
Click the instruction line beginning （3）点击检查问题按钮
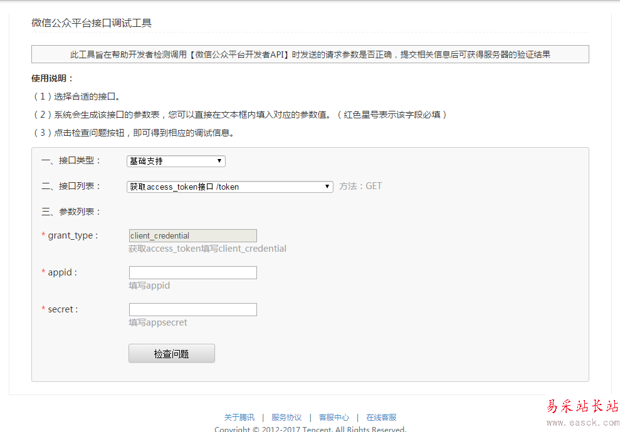coord(134,133)
